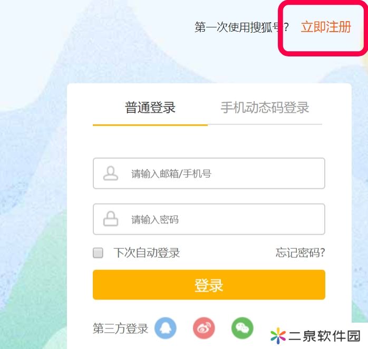Switch to the 手机动态码登录 tab

point(265,108)
